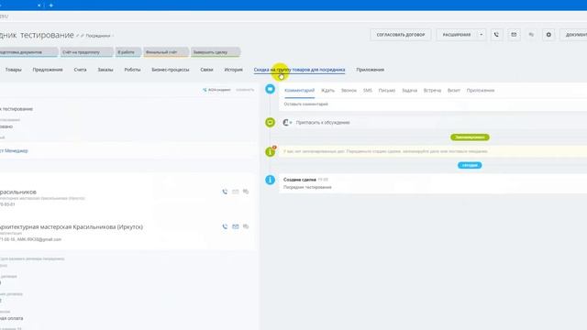Open the История tab
Image resolution: width=587 pixels, height=330 pixels.
point(233,70)
